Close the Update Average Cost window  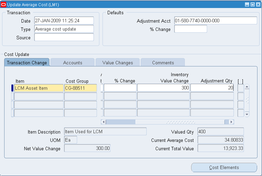click(258, 5)
